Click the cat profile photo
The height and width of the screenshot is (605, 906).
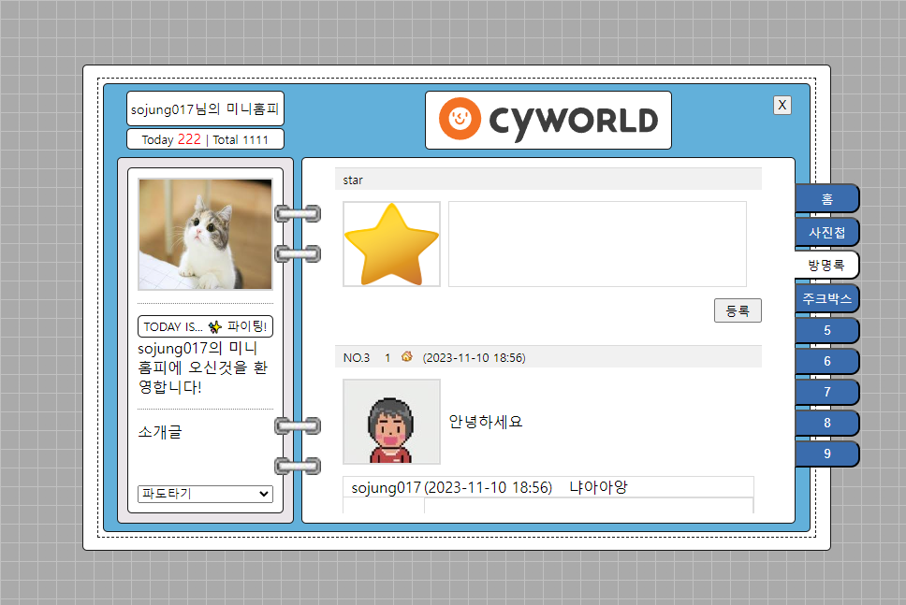(205, 234)
